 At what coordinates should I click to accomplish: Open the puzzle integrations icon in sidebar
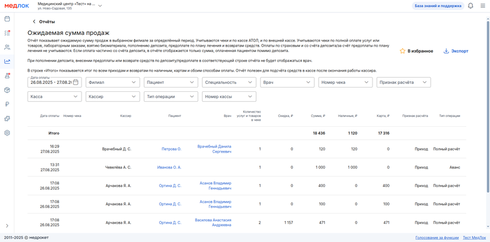(x=7, y=118)
